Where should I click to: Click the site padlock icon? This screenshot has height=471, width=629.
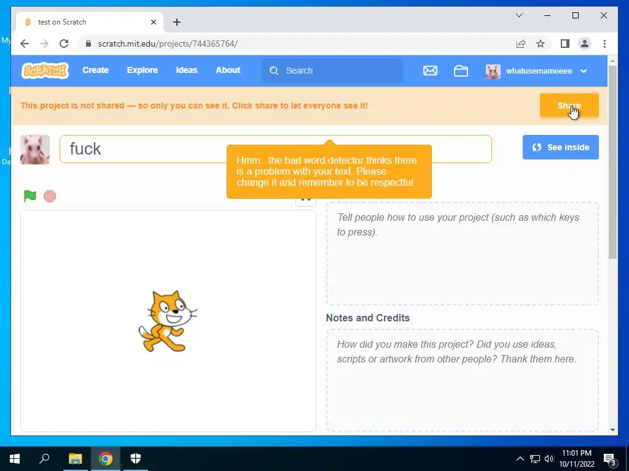click(x=88, y=44)
